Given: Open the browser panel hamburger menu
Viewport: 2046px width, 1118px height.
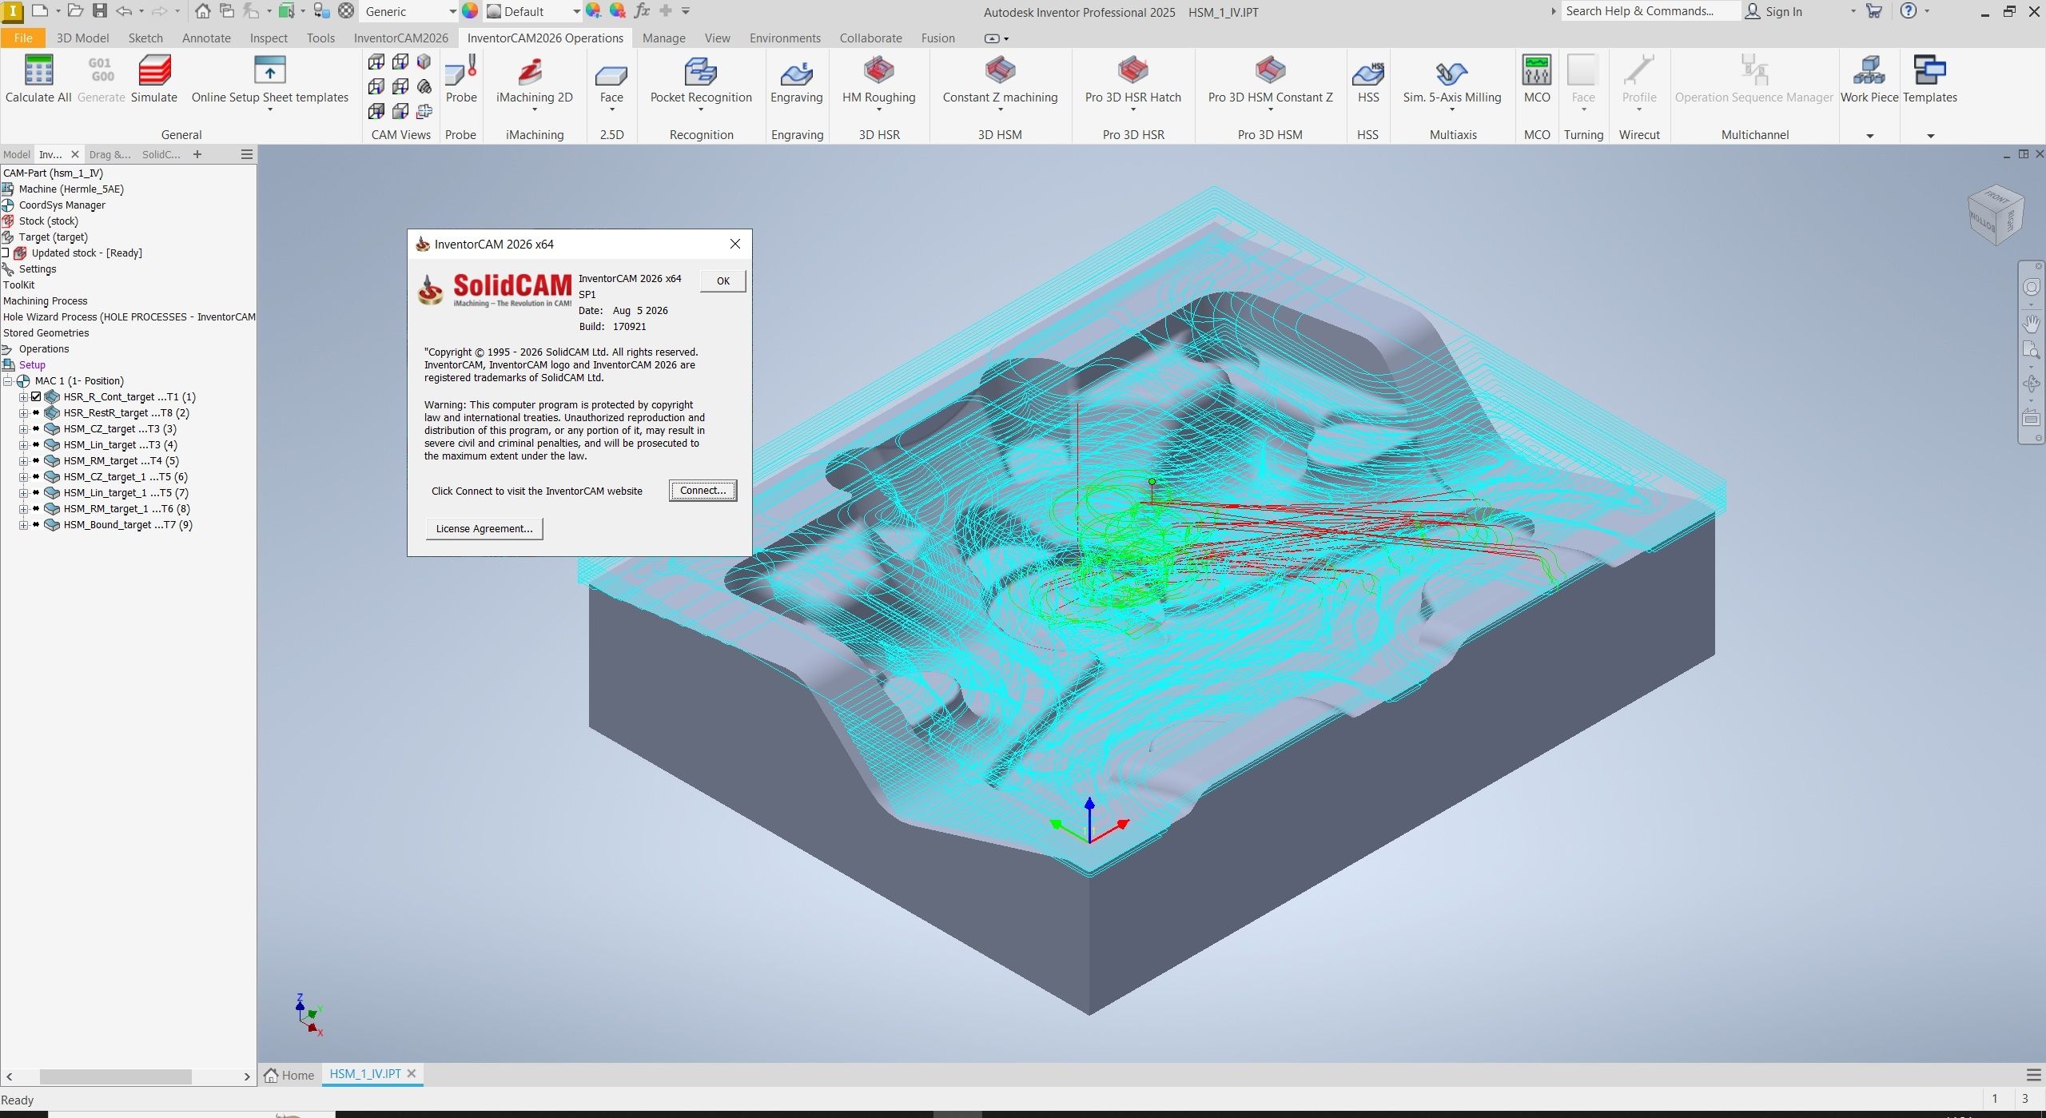Looking at the screenshot, I should [247, 154].
